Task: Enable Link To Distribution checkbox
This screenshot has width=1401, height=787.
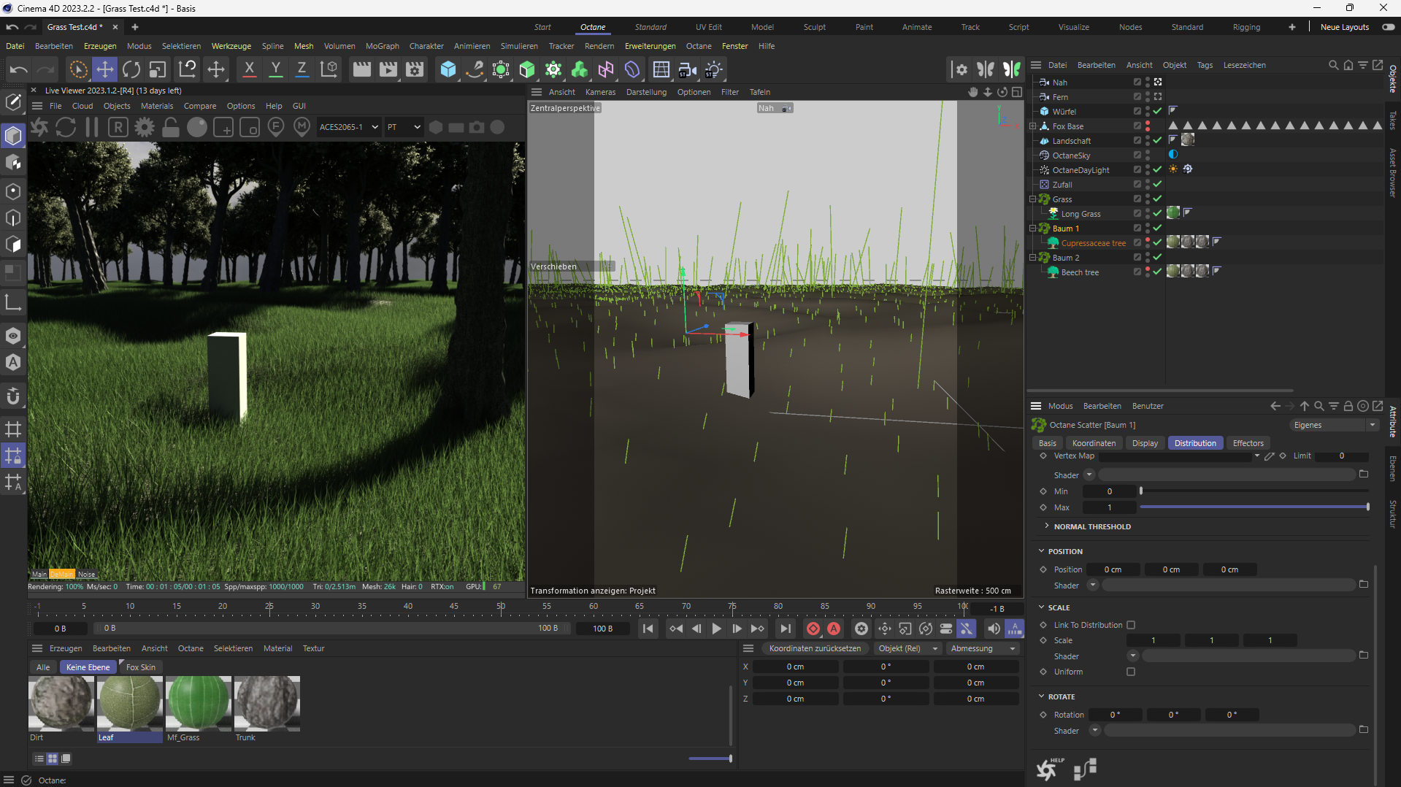Action: tap(1131, 625)
